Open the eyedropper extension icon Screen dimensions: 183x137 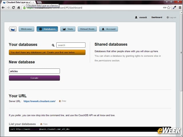pyautogui.click(x=174, y=8)
